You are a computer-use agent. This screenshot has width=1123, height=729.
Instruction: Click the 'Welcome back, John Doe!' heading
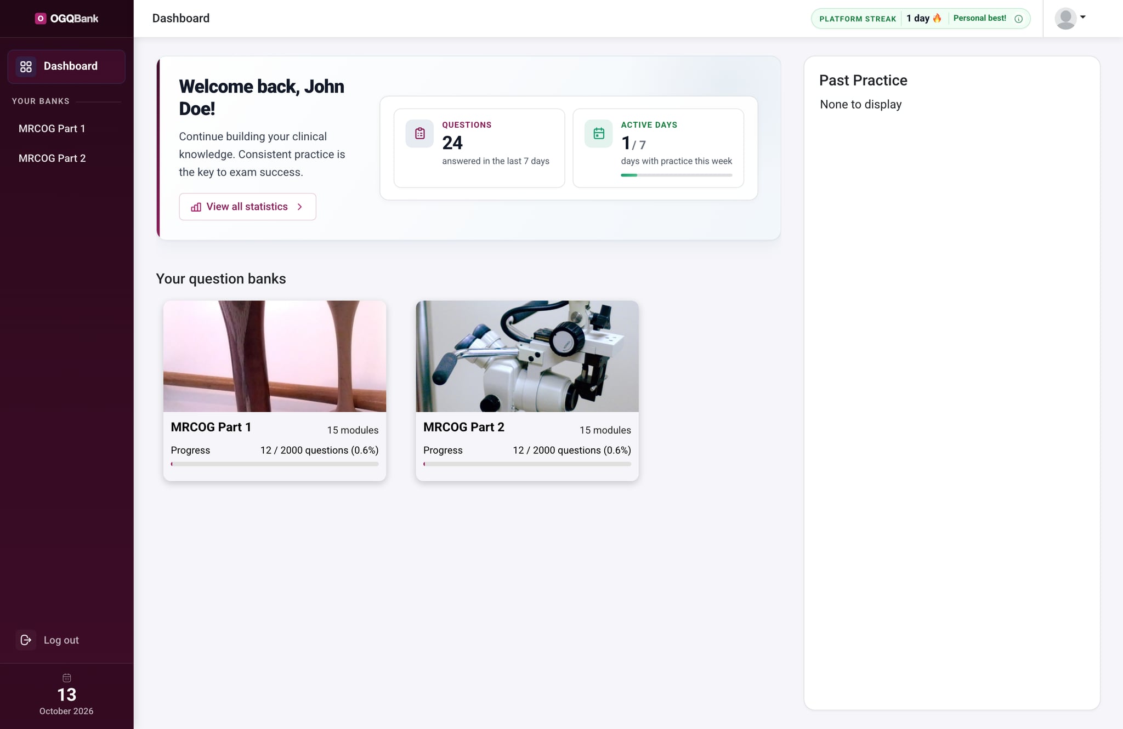[x=262, y=98]
